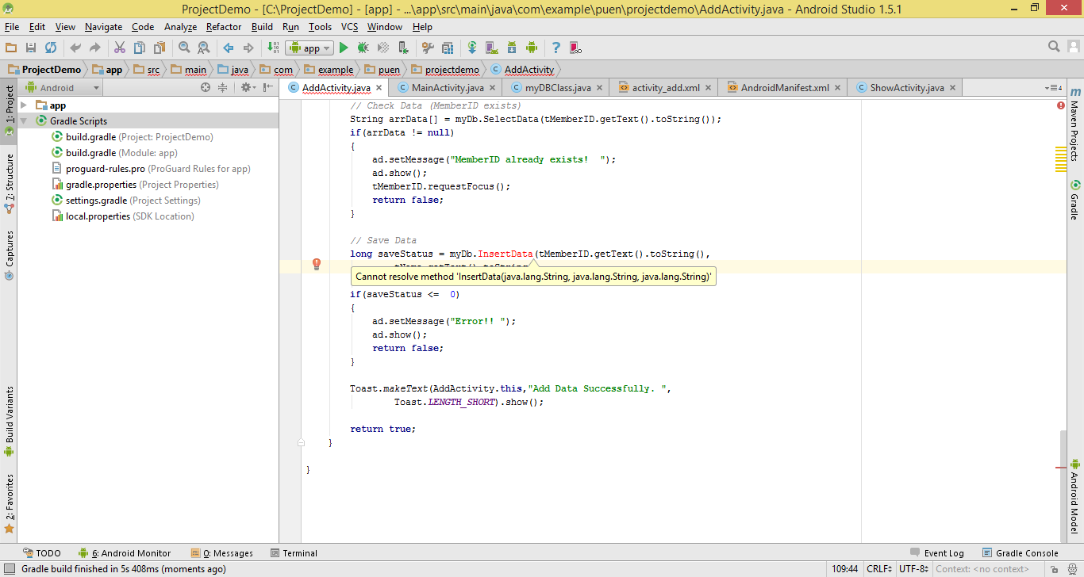Click the Help question mark icon
The image size is (1084, 577).
tap(556, 48)
